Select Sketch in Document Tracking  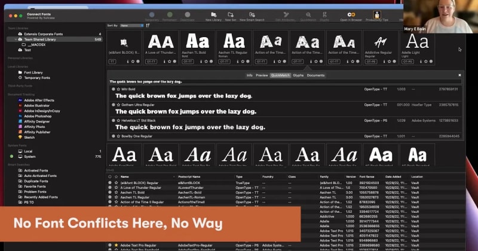(x=29, y=137)
